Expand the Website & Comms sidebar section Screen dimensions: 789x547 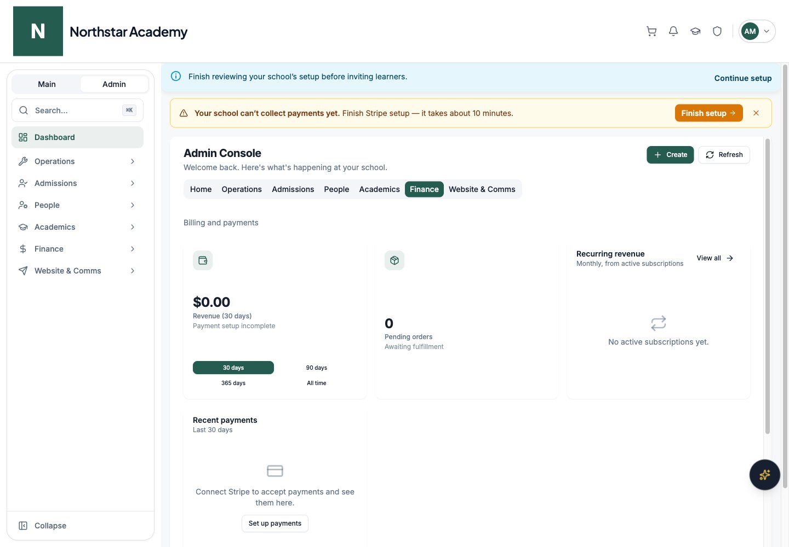click(77, 271)
